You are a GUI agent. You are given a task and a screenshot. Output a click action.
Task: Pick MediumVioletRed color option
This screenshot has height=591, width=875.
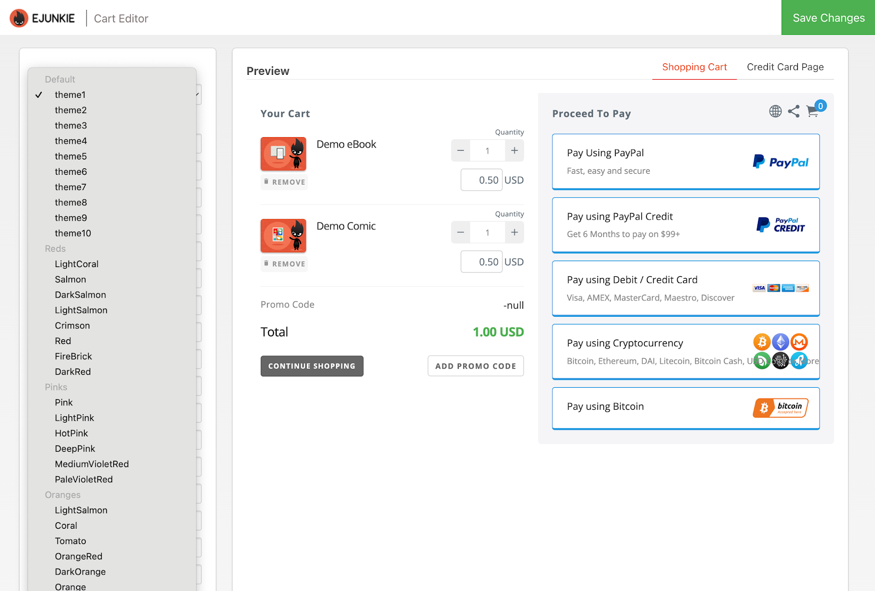(x=112, y=464)
